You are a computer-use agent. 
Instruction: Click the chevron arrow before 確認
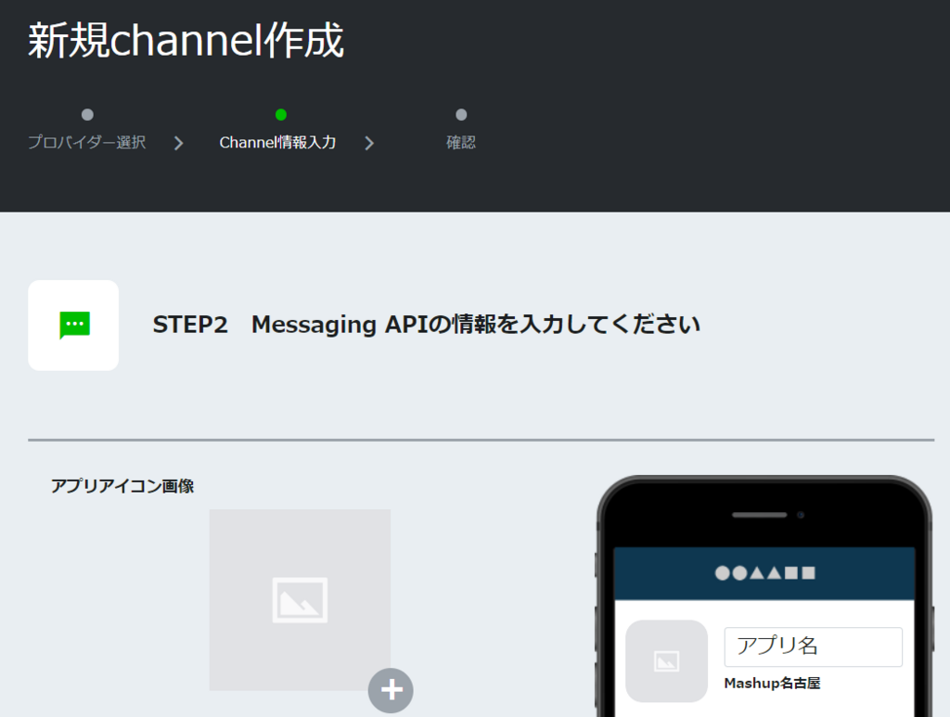tap(369, 142)
